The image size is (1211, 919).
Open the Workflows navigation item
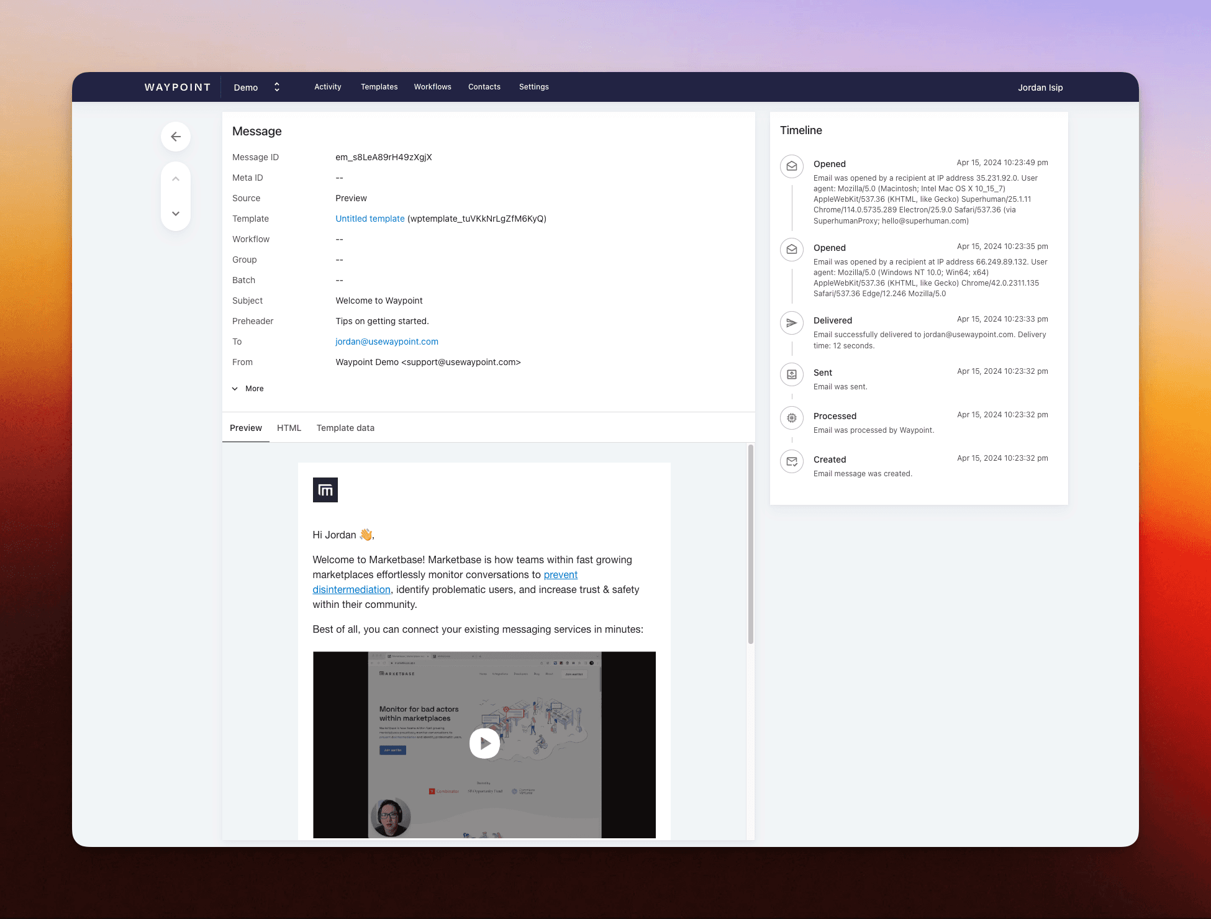tap(433, 87)
